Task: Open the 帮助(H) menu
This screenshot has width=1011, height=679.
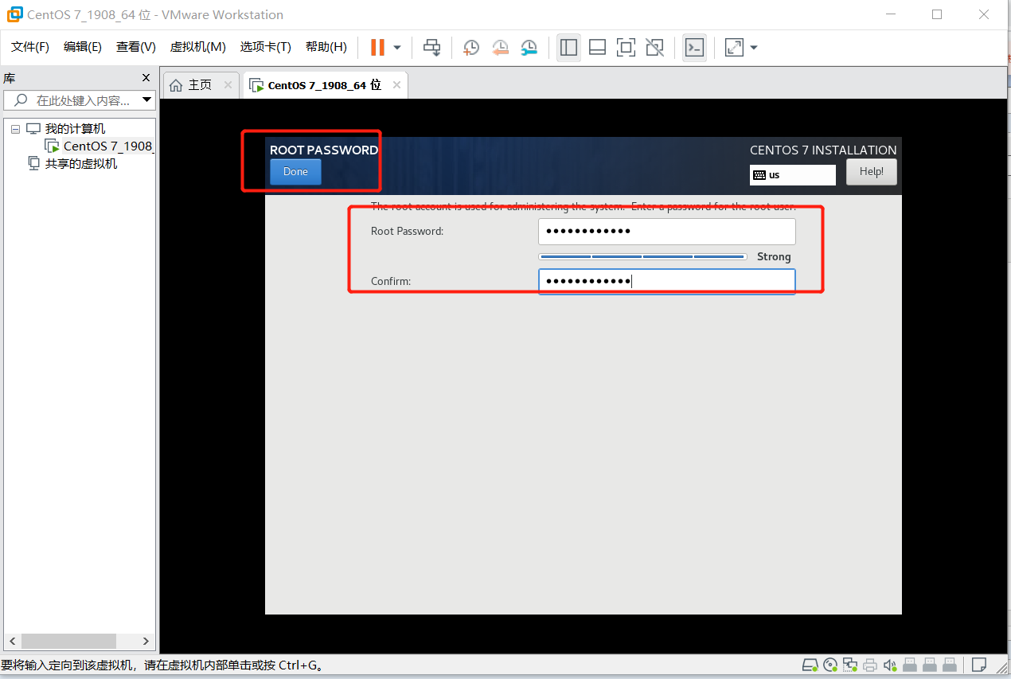Action: coord(326,47)
